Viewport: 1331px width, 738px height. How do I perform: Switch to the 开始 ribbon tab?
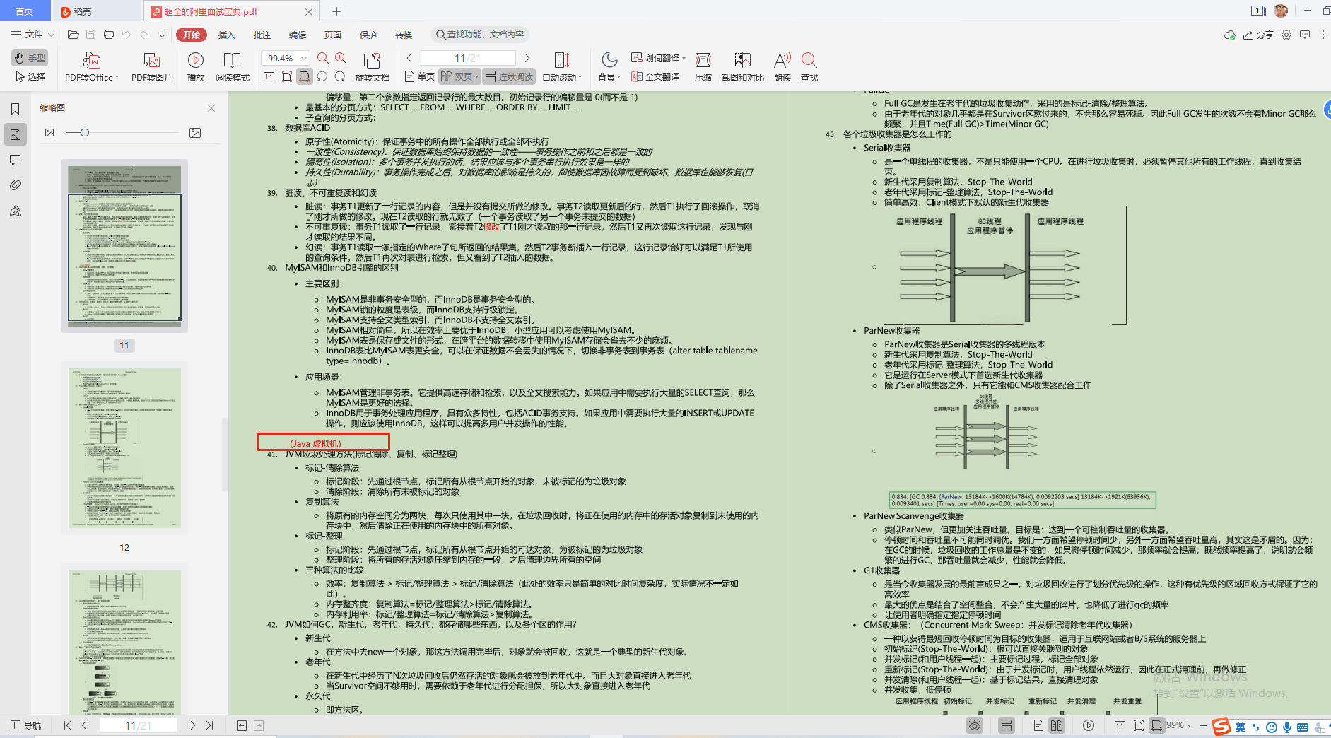(192, 35)
